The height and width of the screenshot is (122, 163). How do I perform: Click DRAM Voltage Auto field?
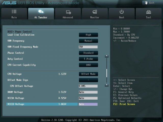coord(88,92)
